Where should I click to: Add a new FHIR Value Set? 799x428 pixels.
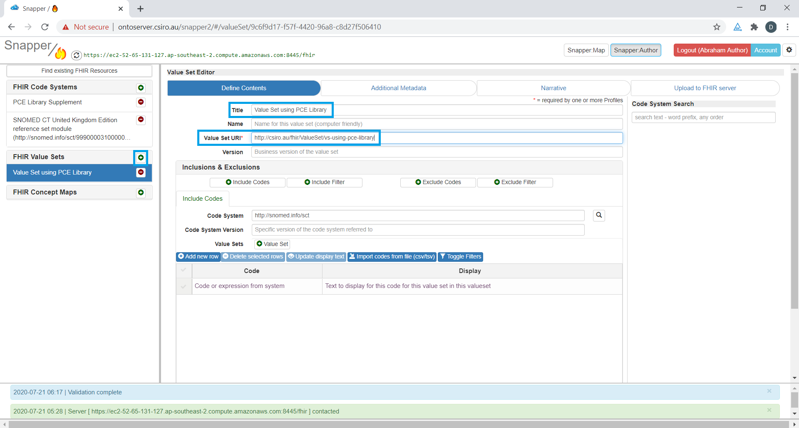tap(141, 157)
